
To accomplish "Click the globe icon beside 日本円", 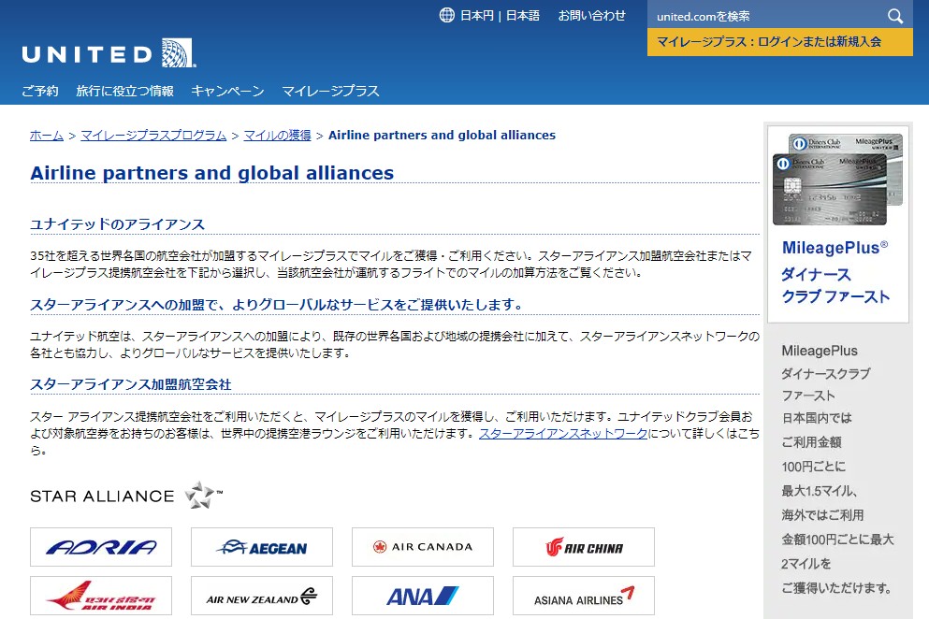I will tap(447, 15).
